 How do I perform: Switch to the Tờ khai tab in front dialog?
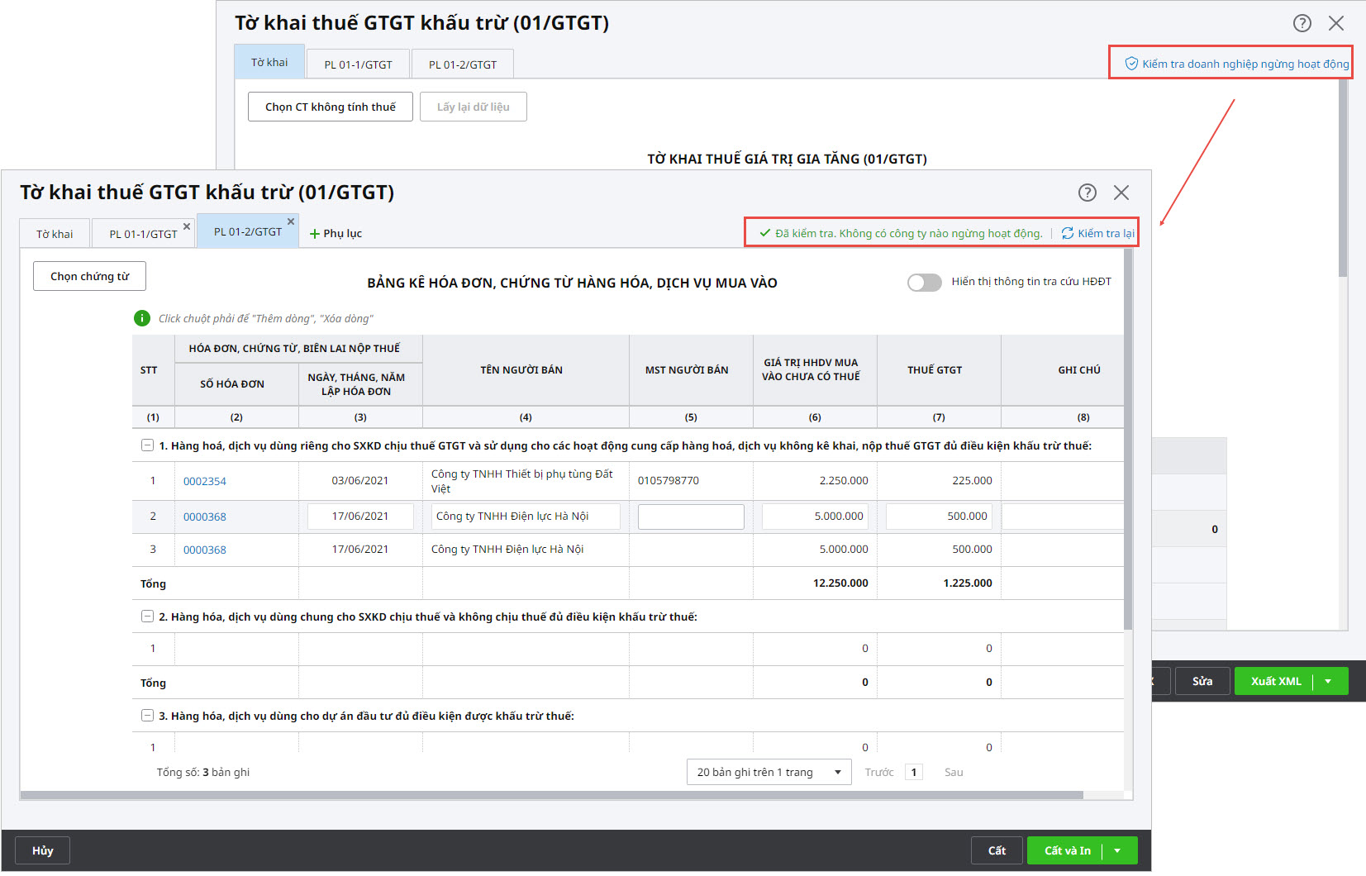click(x=55, y=234)
